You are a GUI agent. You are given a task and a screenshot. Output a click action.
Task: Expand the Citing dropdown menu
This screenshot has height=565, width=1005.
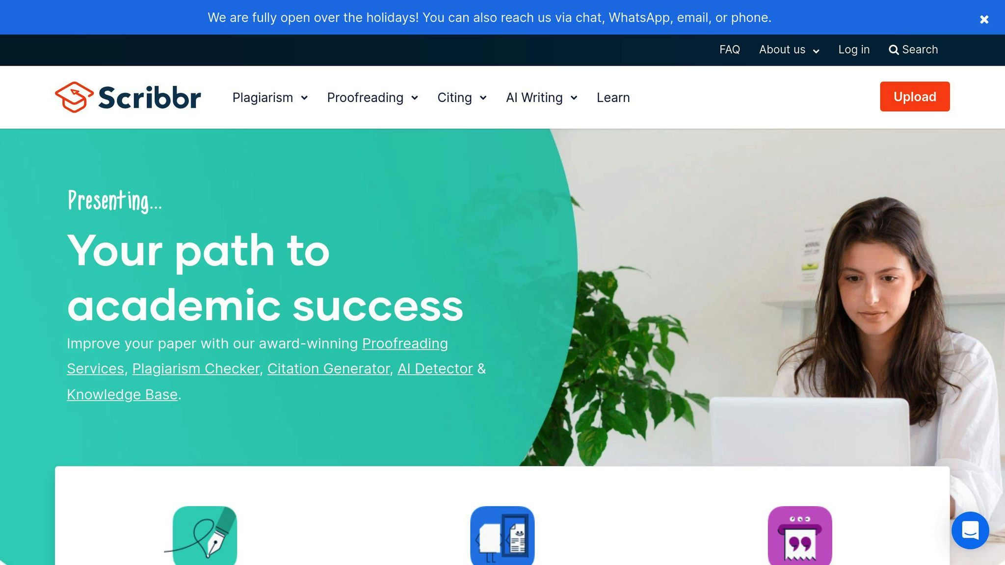(x=462, y=98)
